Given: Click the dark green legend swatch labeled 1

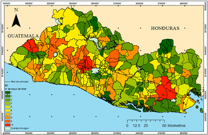Looking at the screenshot, I should click(8, 92).
